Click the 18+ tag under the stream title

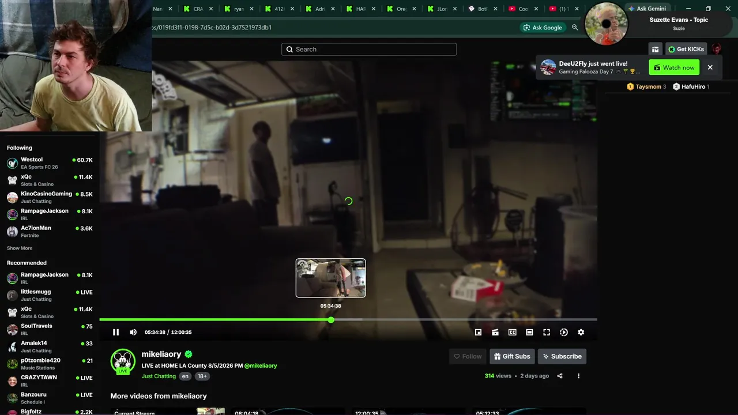(202, 376)
